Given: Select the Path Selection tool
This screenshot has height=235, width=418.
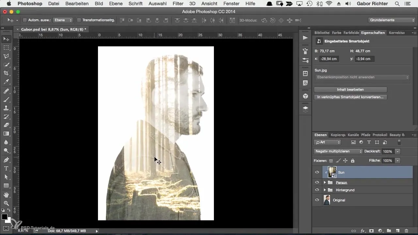Looking at the screenshot, I should (6, 177).
